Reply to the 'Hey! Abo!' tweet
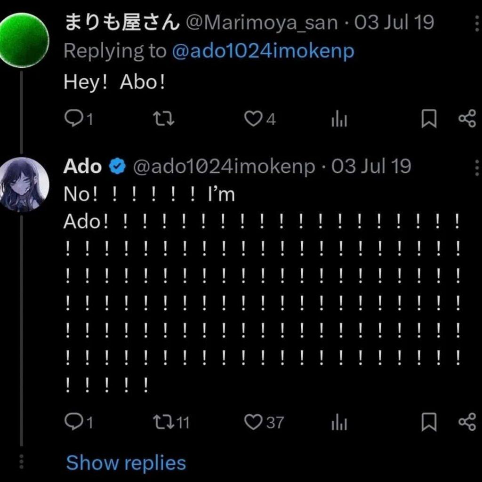The width and height of the screenshot is (482, 482). click(78, 119)
